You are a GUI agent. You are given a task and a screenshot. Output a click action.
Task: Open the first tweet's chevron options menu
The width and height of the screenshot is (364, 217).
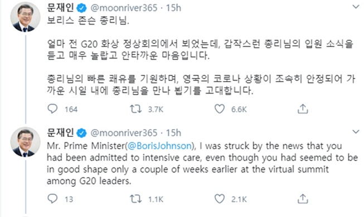coord(356,7)
